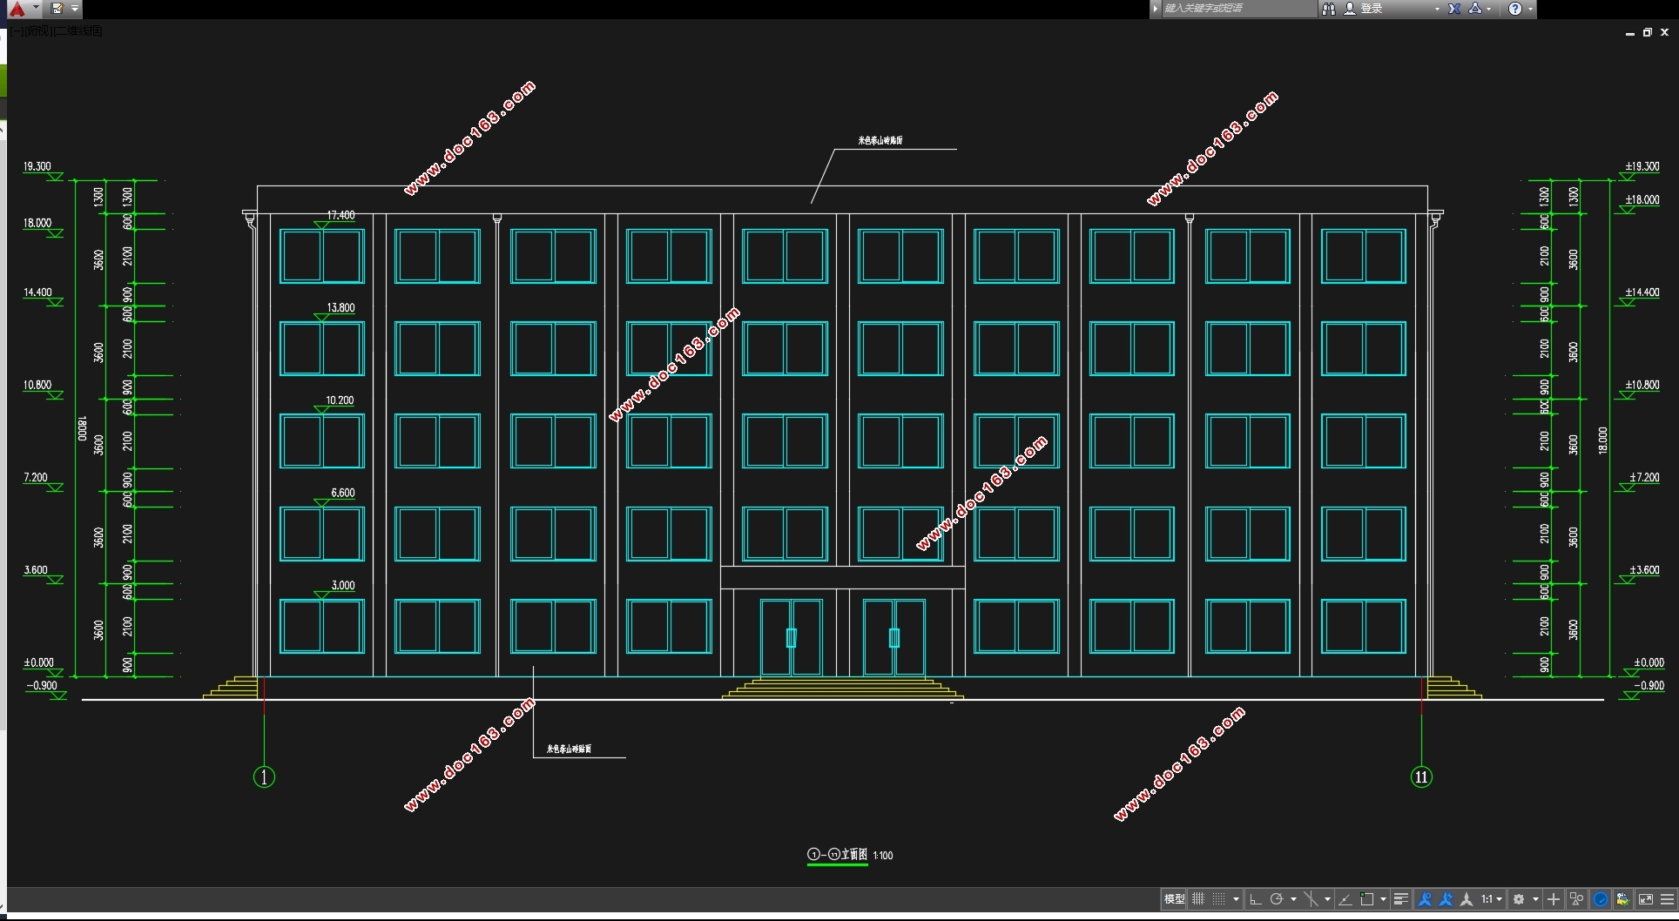Expand workspace switching dropdown arrow
Image resolution: width=1679 pixels, height=921 pixels.
(1535, 899)
